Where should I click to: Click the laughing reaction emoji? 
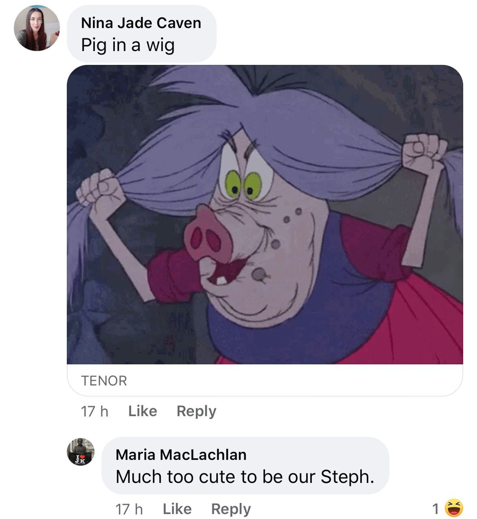coord(454,508)
